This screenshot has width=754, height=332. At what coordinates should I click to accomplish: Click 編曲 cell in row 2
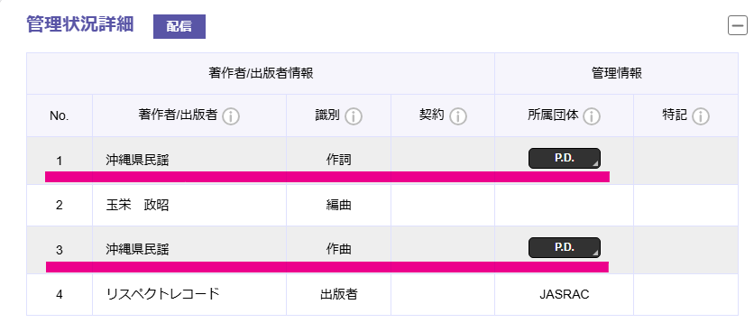click(338, 205)
